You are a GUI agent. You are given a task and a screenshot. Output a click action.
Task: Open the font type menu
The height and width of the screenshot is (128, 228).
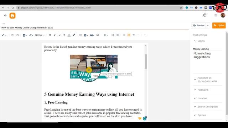click(25, 35)
